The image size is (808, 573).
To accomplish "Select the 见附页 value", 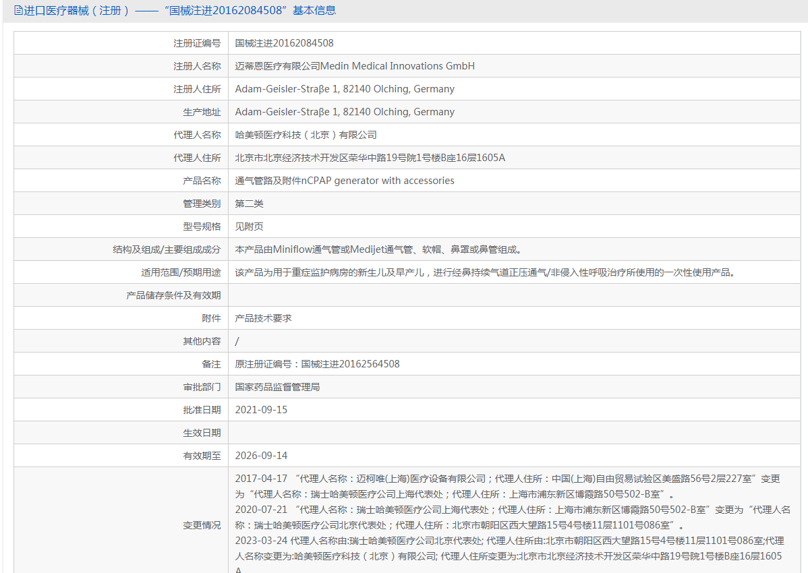I will (250, 227).
